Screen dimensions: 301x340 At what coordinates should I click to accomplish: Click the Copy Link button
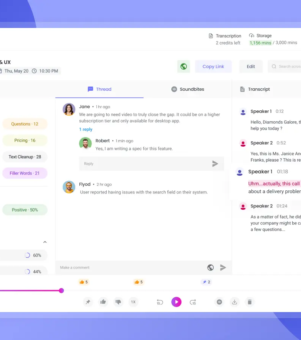tap(213, 66)
